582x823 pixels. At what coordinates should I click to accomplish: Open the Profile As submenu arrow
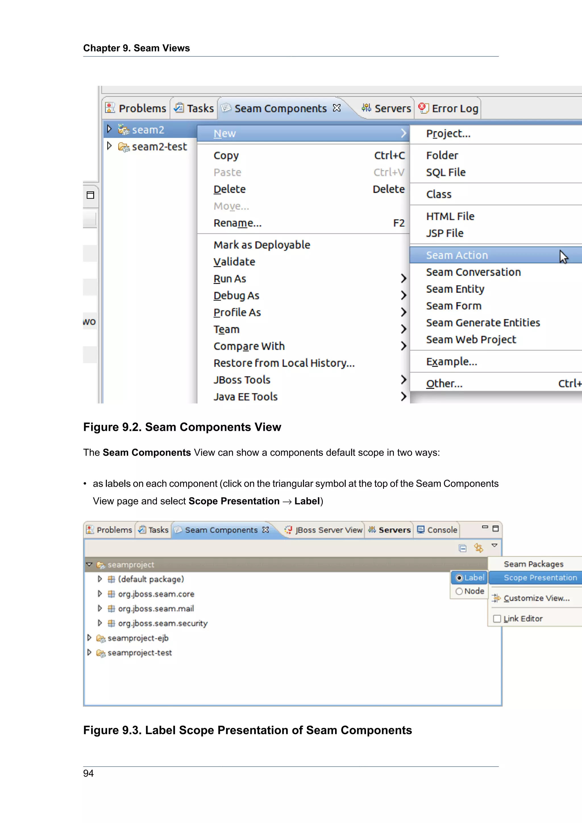(x=404, y=312)
